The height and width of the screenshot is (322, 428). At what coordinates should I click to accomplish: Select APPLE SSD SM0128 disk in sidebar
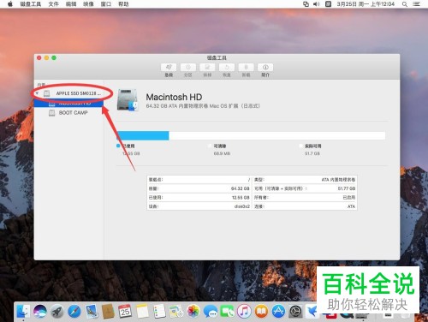click(68, 93)
